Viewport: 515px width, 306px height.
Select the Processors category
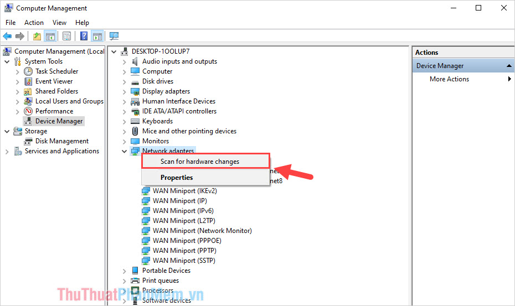[157, 291]
